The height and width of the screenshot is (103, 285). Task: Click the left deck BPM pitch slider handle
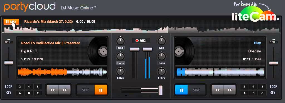(9, 63)
